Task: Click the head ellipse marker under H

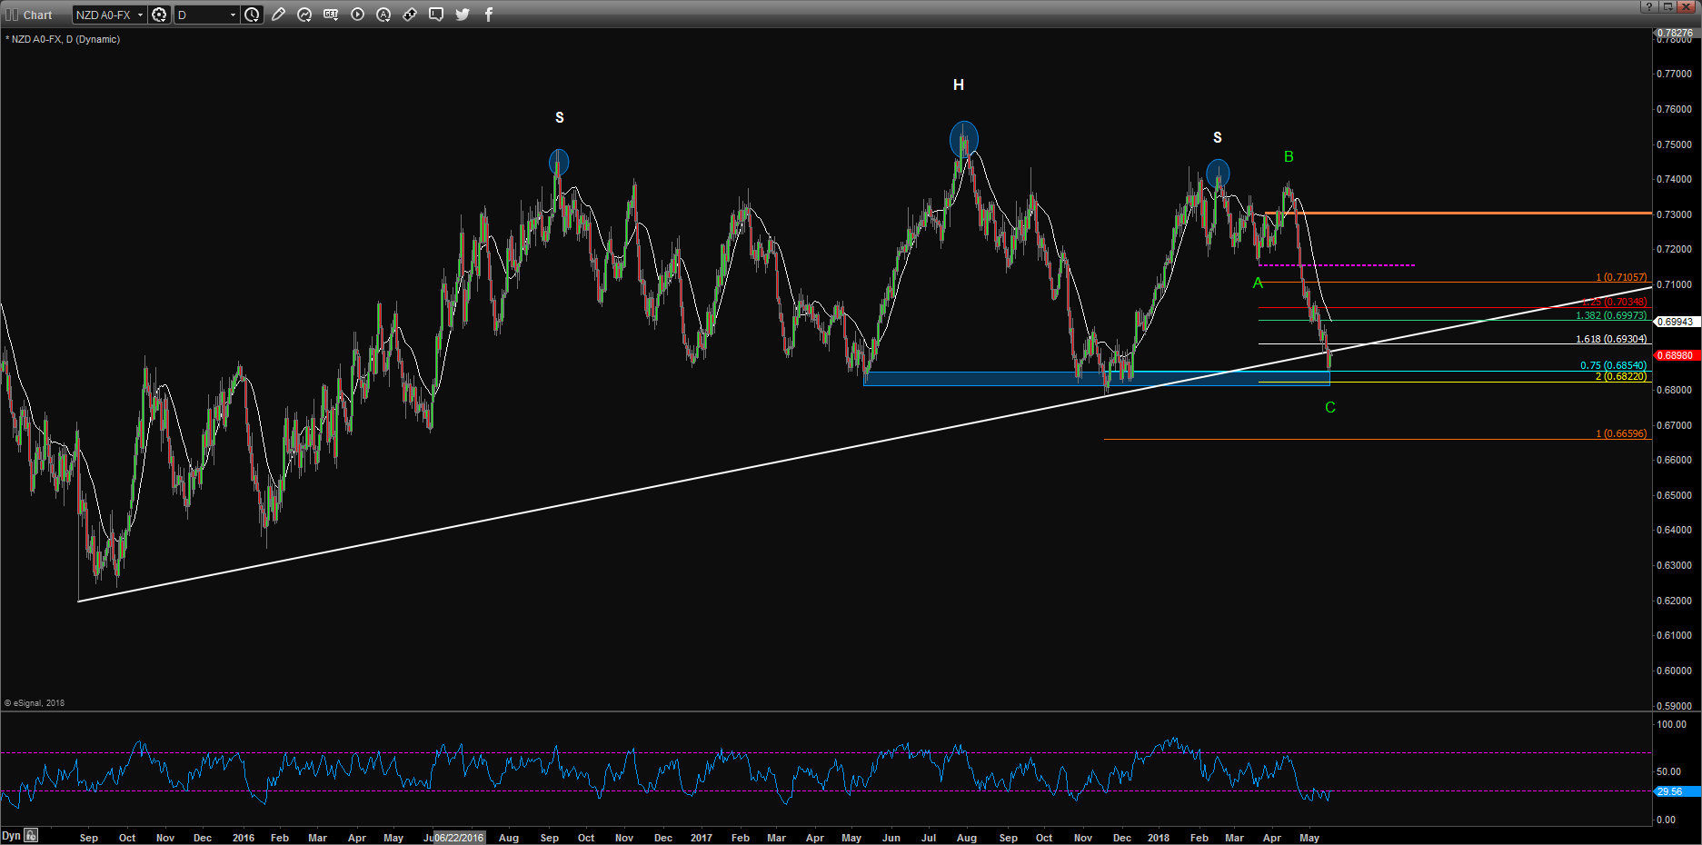Action: [964, 139]
